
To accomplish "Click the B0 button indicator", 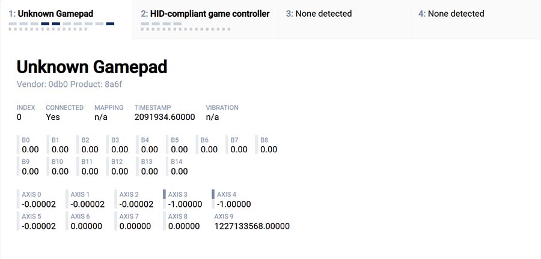I will [30, 145].
